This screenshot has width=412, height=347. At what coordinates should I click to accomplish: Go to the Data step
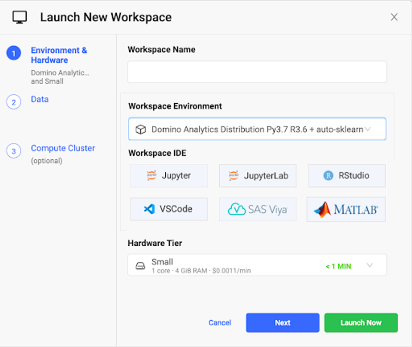coord(39,99)
